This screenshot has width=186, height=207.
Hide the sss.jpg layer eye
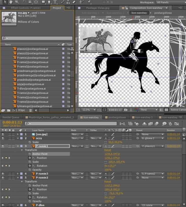pyautogui.click(x=3, y=134)
